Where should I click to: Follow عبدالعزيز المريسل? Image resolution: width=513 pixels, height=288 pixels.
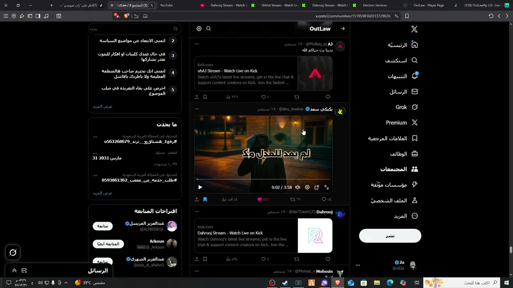click(x=103, y=226)
